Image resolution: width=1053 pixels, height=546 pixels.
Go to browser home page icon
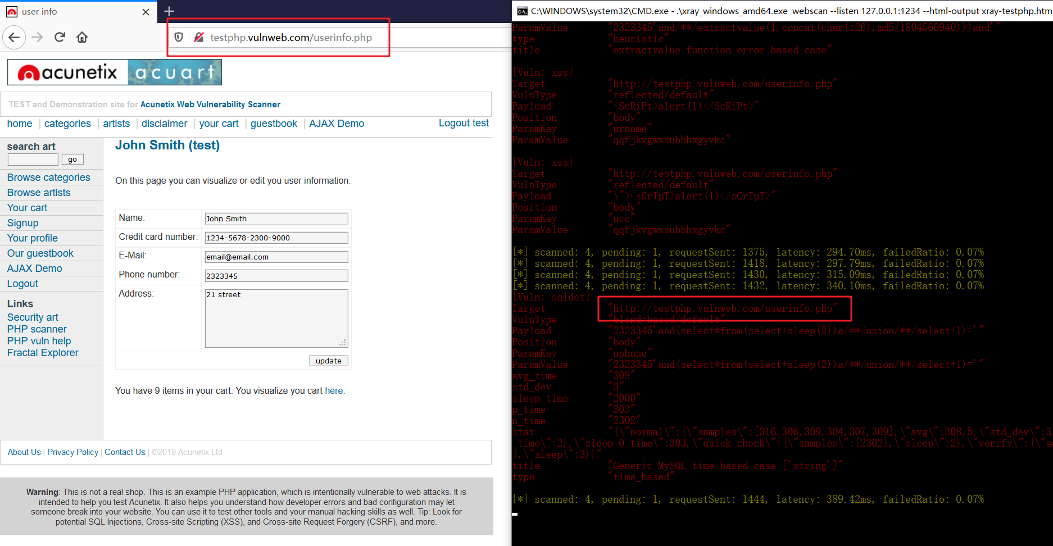(82, 38)
